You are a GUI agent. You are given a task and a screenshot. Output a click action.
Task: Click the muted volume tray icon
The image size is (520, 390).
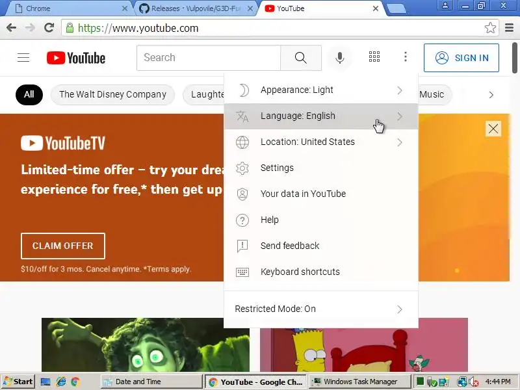pyautogui.click(x=474, y=382)
